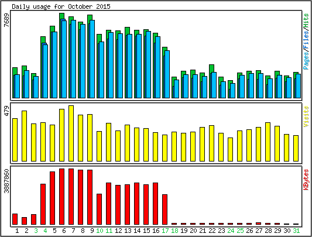This screenshot has height=237, width=312.
Task: Click the tiny red KBytes bar for day 27
Action: point(258,224)
